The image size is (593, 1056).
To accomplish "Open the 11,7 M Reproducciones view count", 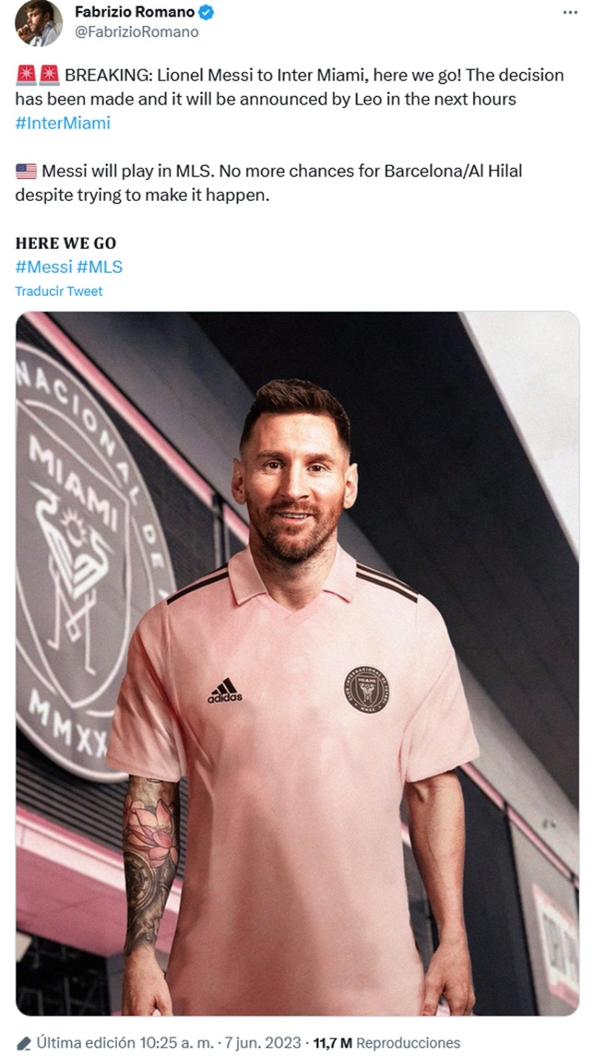I will (x=386, y=1043).
